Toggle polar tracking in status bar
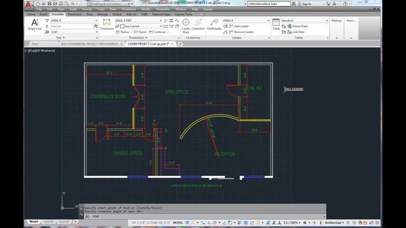The width and height of the screenshot is (406, 228). pyautogui.click(x=215, y=222)
